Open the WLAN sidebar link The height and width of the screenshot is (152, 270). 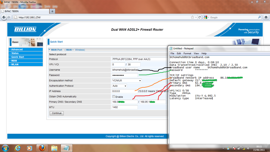coord(26,64)
